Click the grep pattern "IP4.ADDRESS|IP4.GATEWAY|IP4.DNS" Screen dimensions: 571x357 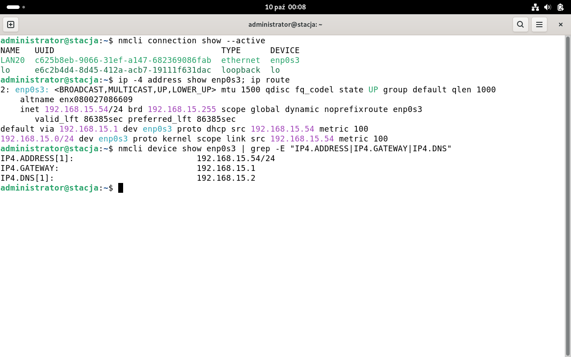pos(371,149)
